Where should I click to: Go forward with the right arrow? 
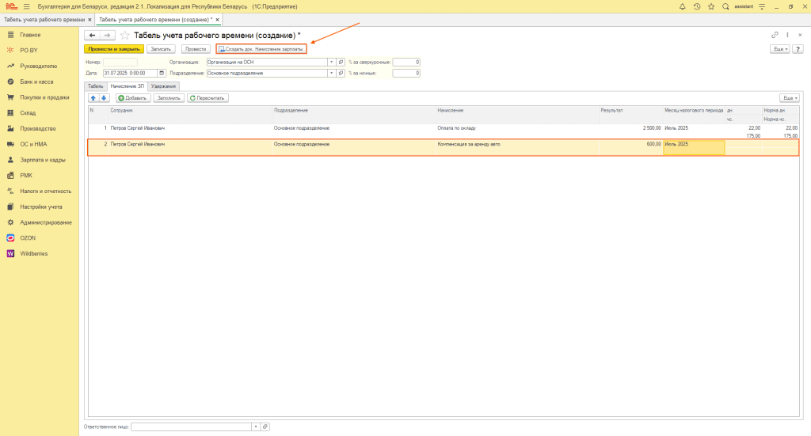(x=107, y=35)
